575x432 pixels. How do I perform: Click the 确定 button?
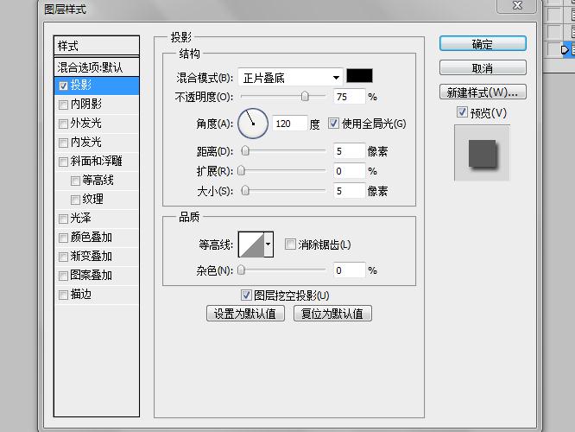[483, 44]
